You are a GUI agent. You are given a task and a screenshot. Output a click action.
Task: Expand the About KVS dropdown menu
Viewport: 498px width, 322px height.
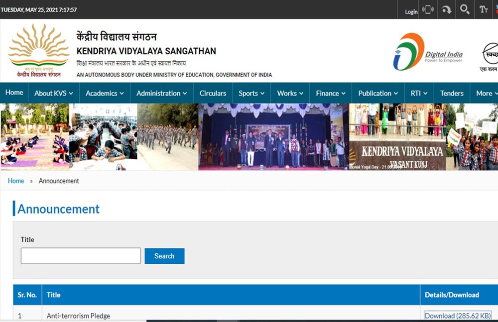[x=53, y=93]
